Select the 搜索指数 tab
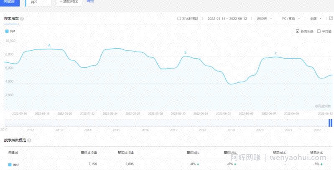334x170 pixels. 11,19
